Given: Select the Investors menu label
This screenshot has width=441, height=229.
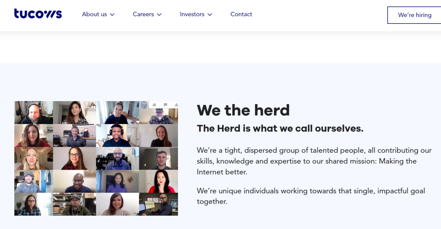Looking at the screenshot, I should (x=192, y=14).
